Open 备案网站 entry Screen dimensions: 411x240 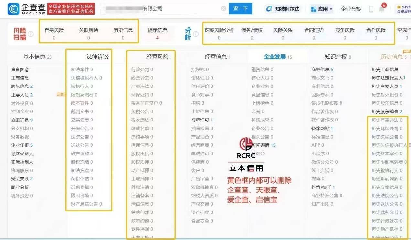coord(322,128)
